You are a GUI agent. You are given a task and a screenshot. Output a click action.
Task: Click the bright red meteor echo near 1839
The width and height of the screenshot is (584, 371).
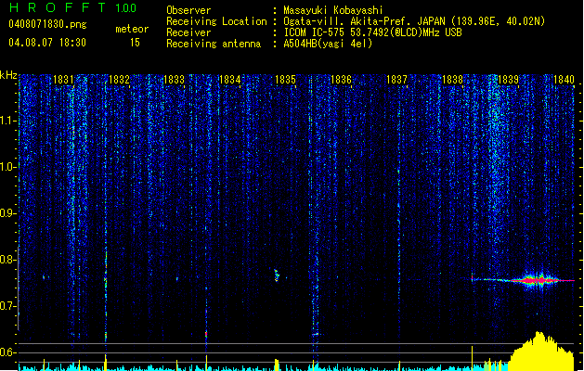(x=537, y=280)
